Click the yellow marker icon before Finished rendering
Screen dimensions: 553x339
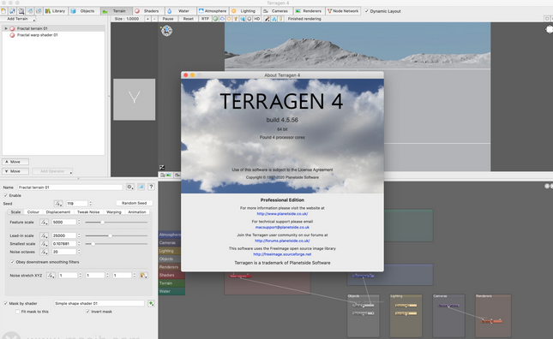click(280, 19)
